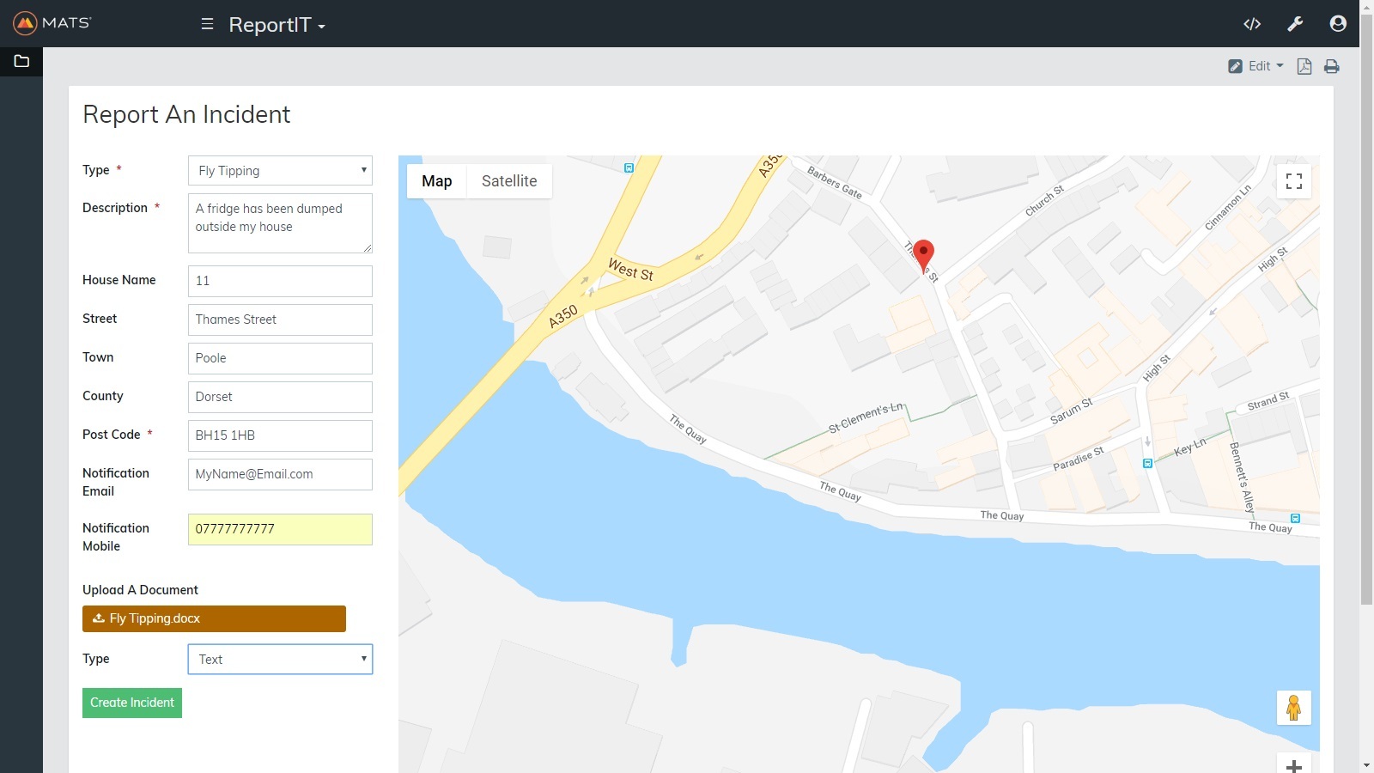Click the red location pin on map
The height and width of the screenshot is (773, 1374).
click(x=923, y=254)
